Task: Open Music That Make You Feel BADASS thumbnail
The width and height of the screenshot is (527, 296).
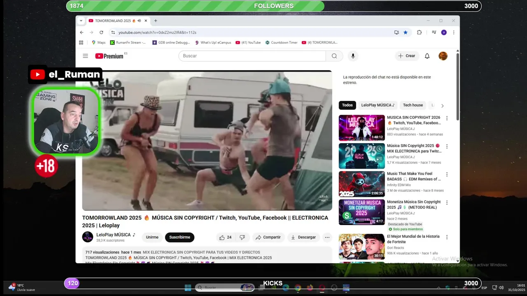Action: pyautogui.click(x=362, y=184)
